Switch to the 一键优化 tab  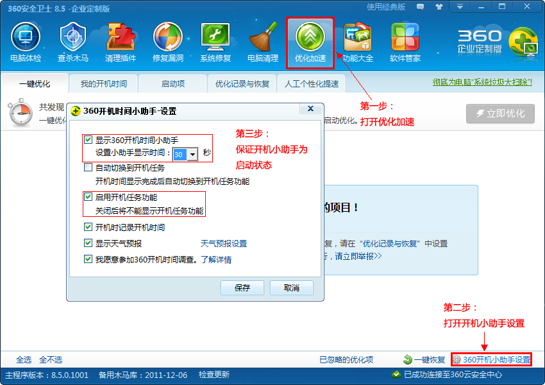tap(35, 84)
